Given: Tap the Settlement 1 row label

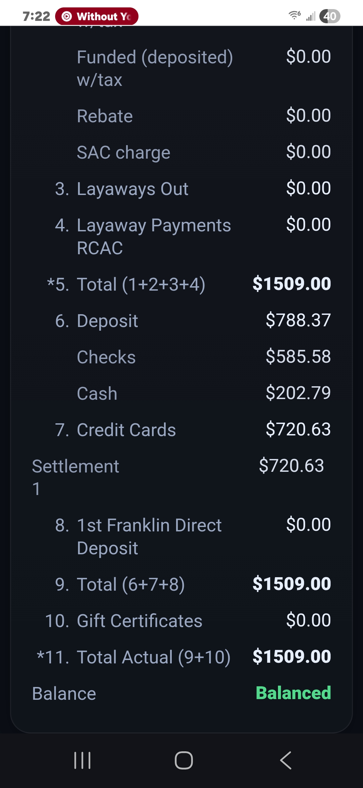Looking at the screenshot, I should pos(76,477).
